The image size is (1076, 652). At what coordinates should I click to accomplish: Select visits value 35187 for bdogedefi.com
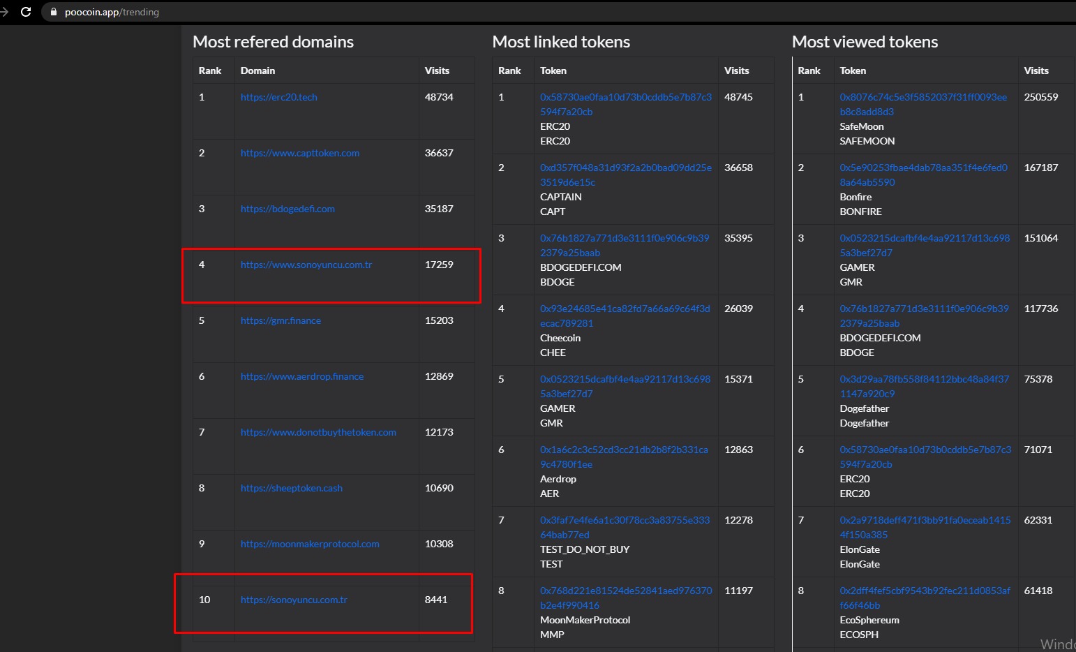pyautogui.click(x=439, y=209)
